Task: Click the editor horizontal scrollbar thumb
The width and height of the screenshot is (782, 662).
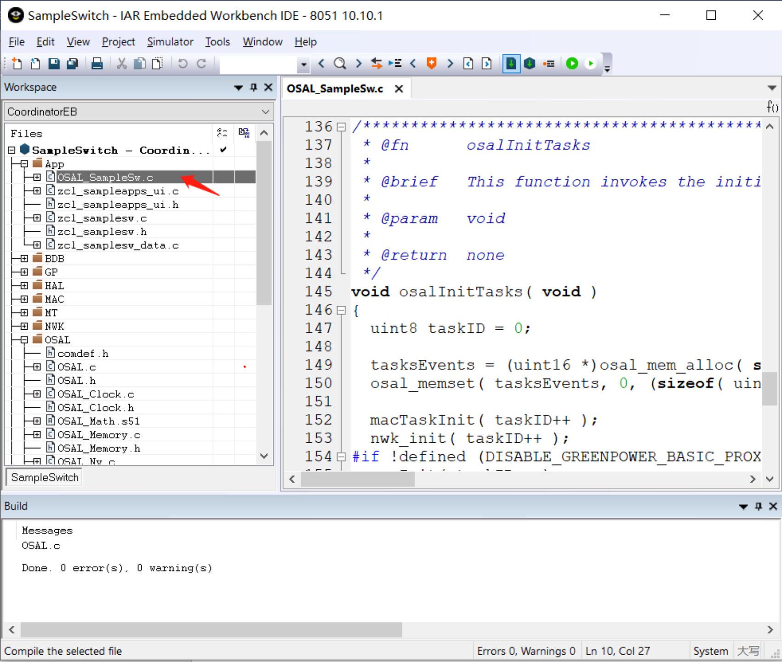Action: tap(358, 479)
